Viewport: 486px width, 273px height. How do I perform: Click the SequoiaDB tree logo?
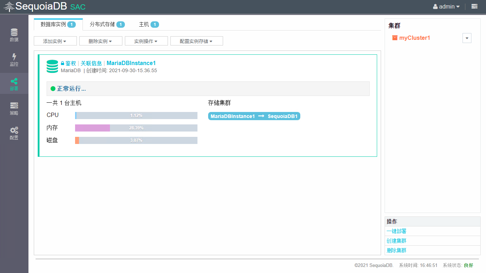click(9, 6)
